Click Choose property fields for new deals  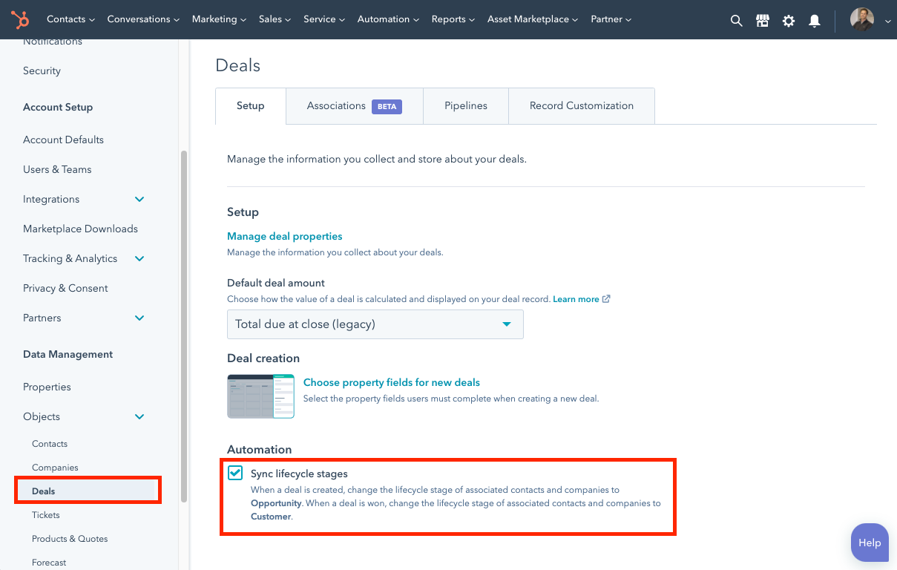click(x=391, y=381)
